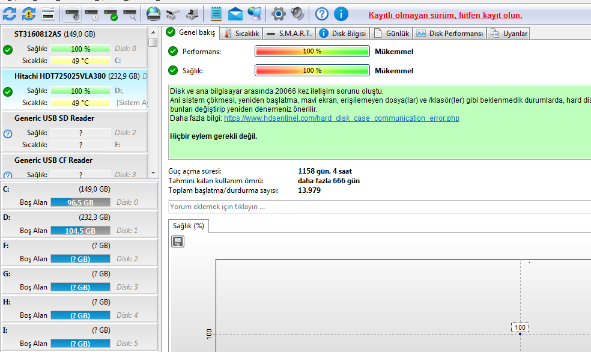The height and width of the screenshot is (352, 591).
Task: Open the Uyarılar tab
Action: (509, 34)
